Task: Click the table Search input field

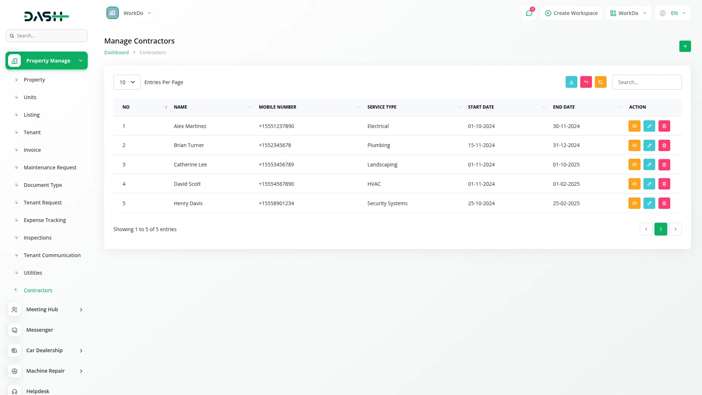Action: pyautogui.click(x=646, y=82)
